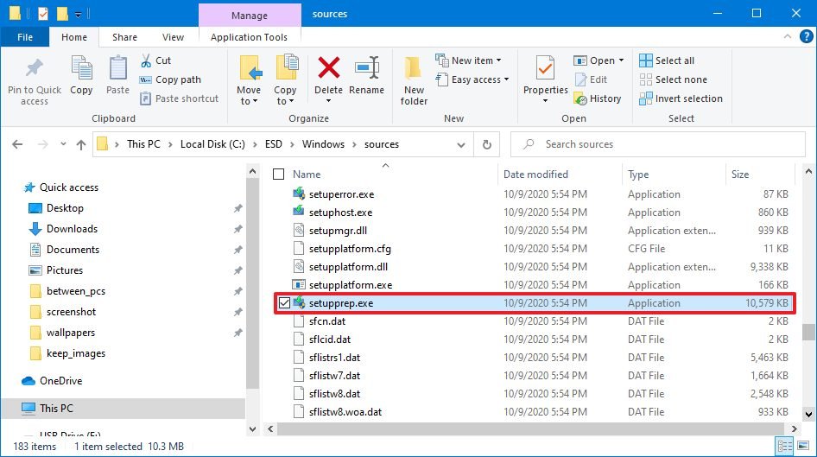Create a New folder

pyautogui.click(x=414, y=80)
